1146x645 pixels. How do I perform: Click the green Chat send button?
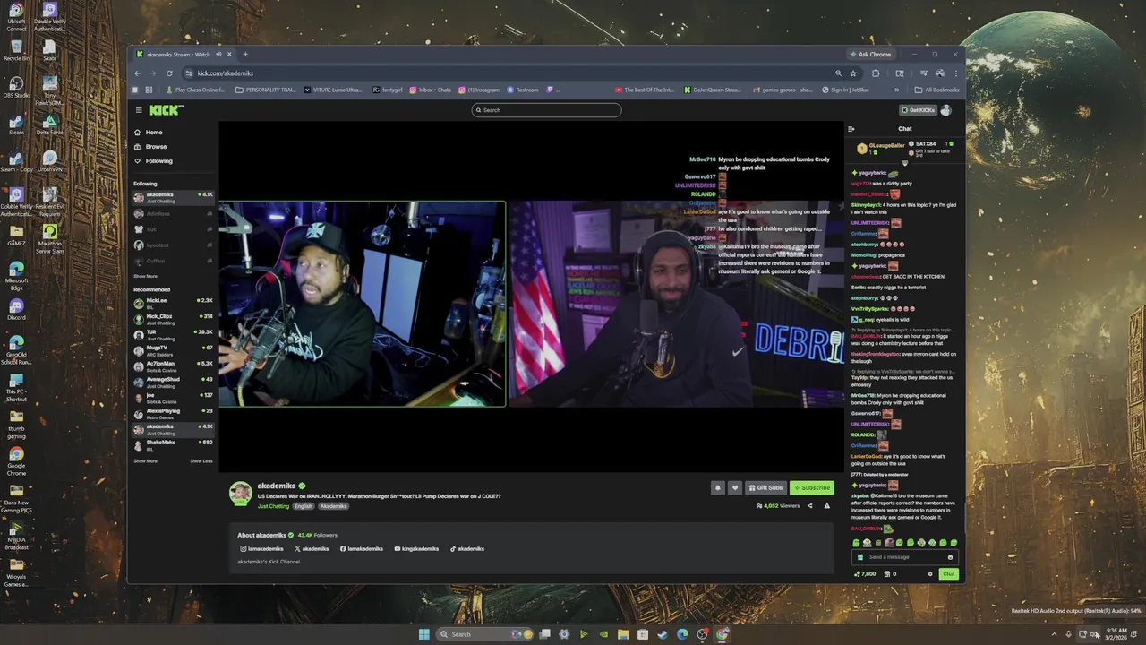click(948, 574)
